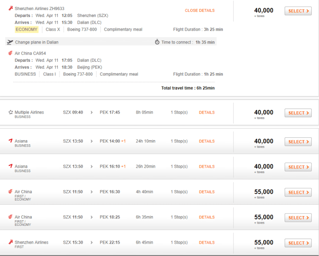Screen dimensions: 319x256
Task: Select the Shenzhen Airlines 6h 45min flight
Action: pyautogui.click(x=298, y=243)
